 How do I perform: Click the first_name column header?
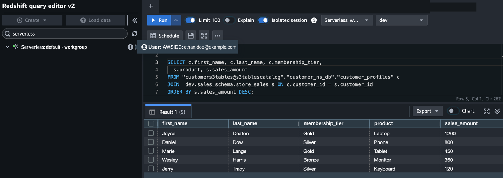coord(193,123)
